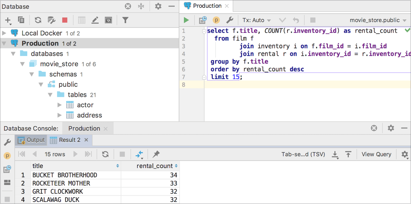
Task: Select the BUCKET BROTHERHOOD title cell
Action: [x=65, y=175]
